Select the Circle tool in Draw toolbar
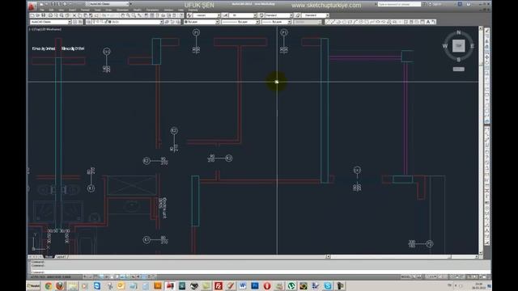Image resolution: width=518 pixels, height=291 pixels. (361, 22)
